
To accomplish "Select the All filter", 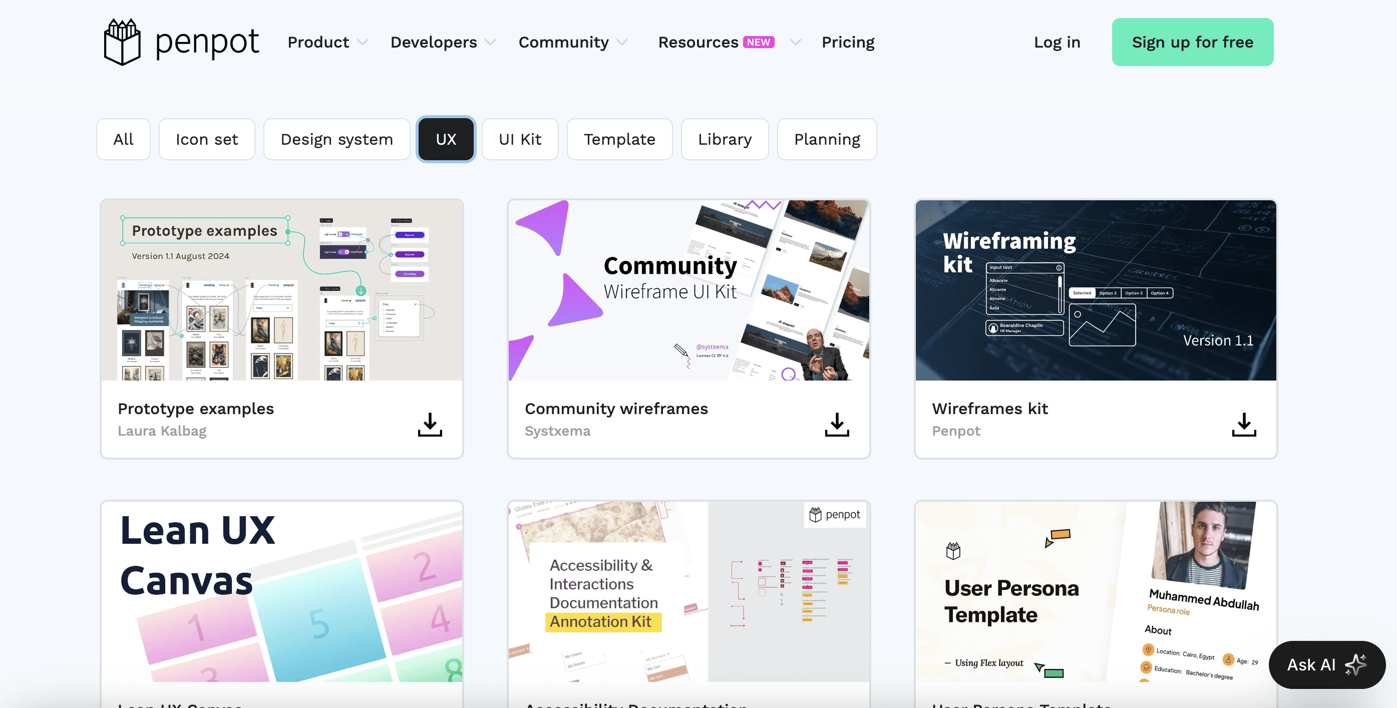I will click(123, 139).
